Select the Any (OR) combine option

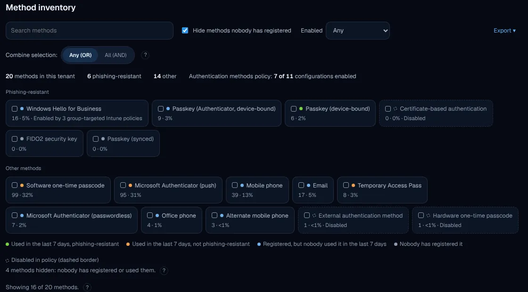pos(81,55)
